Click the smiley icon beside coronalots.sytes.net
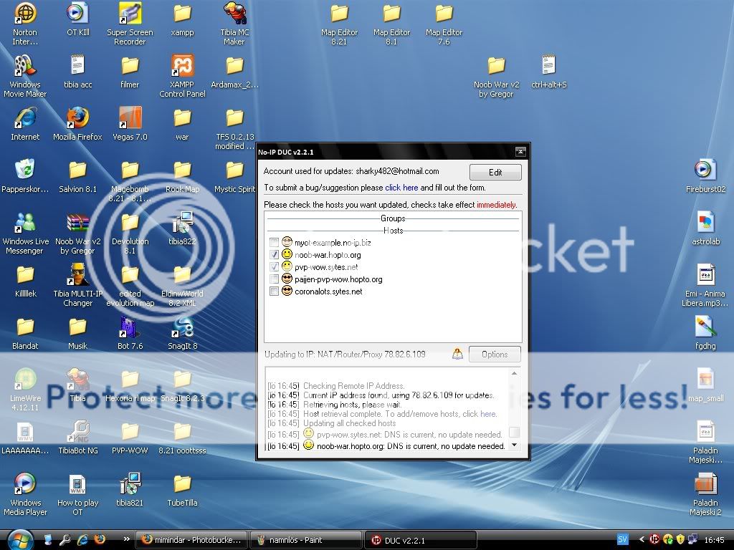734x550 pixels. tap(287, 291)
